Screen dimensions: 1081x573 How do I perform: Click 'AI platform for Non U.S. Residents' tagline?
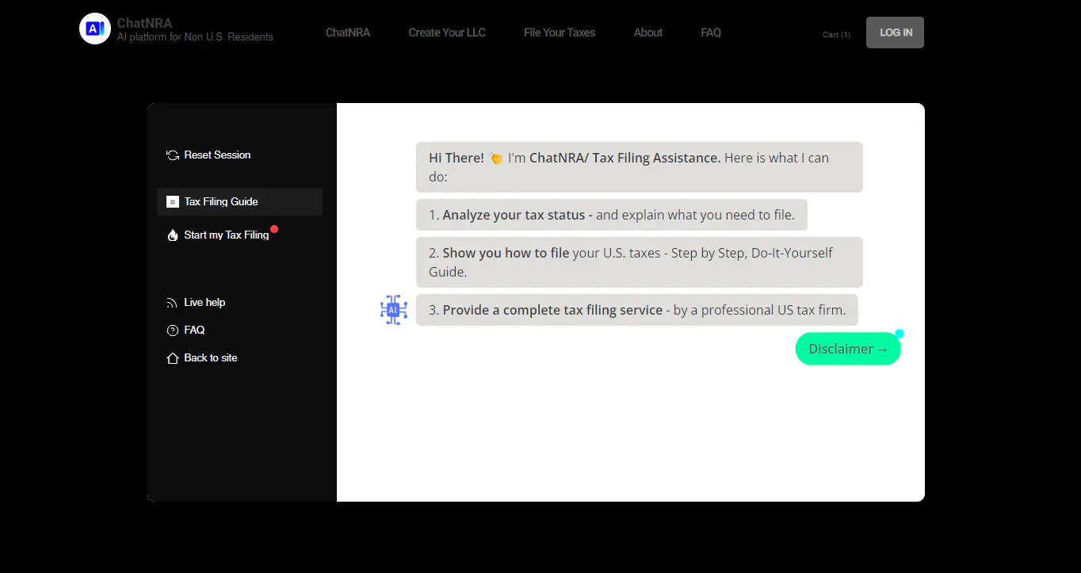coord(195,36)
